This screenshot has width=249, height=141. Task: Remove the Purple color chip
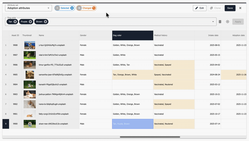pos(30,22)
